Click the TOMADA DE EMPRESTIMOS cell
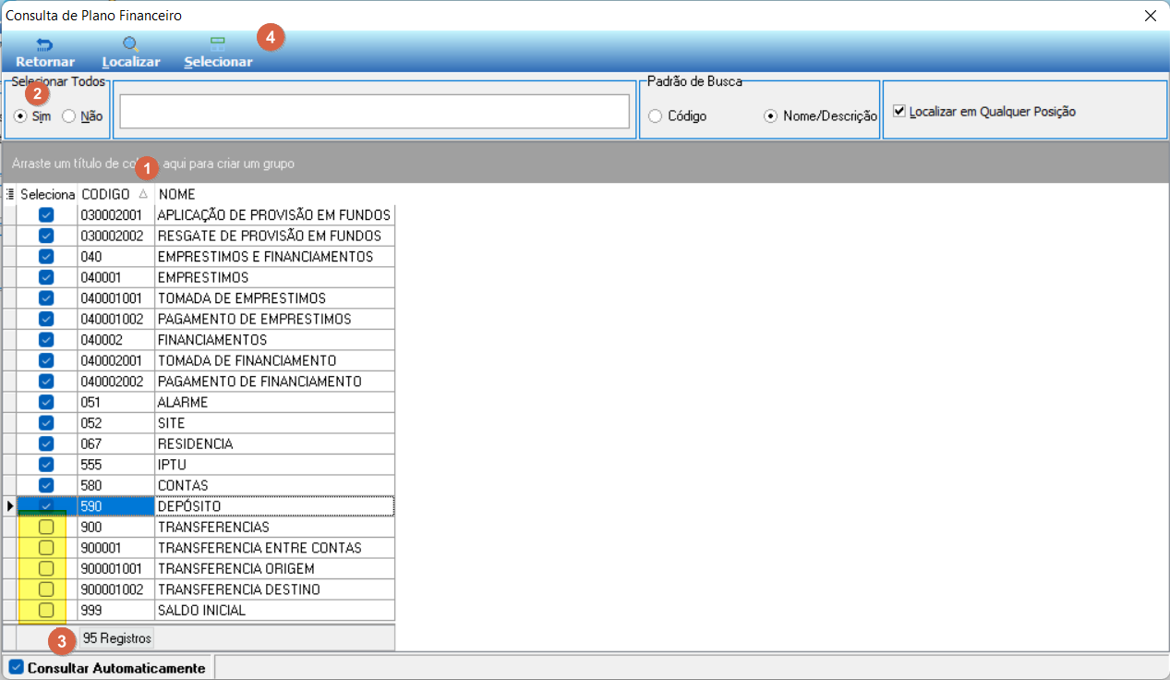Viewport: 1170px width, 680px height. coord(274,298)
